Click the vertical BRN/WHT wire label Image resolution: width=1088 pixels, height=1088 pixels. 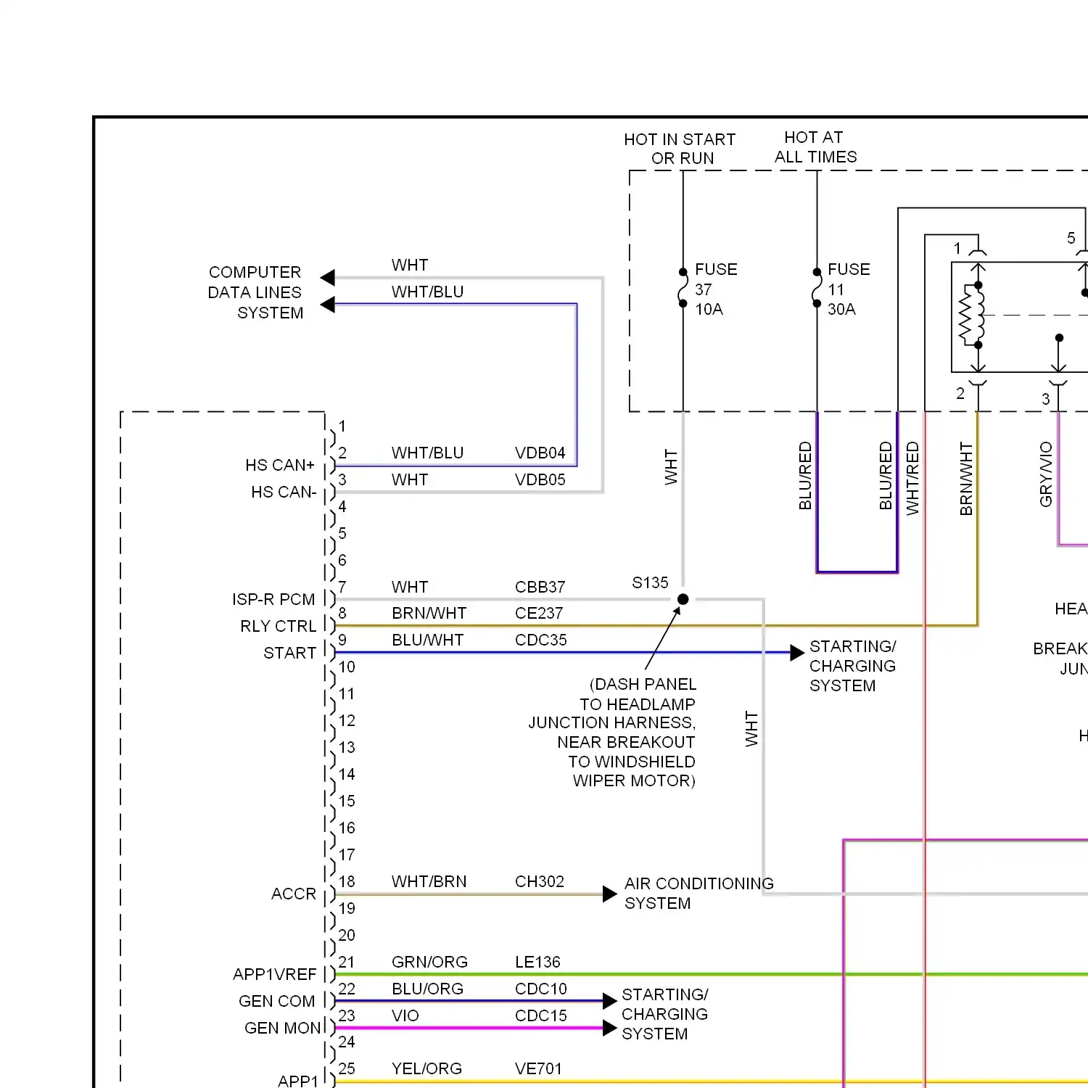(966, 479)
